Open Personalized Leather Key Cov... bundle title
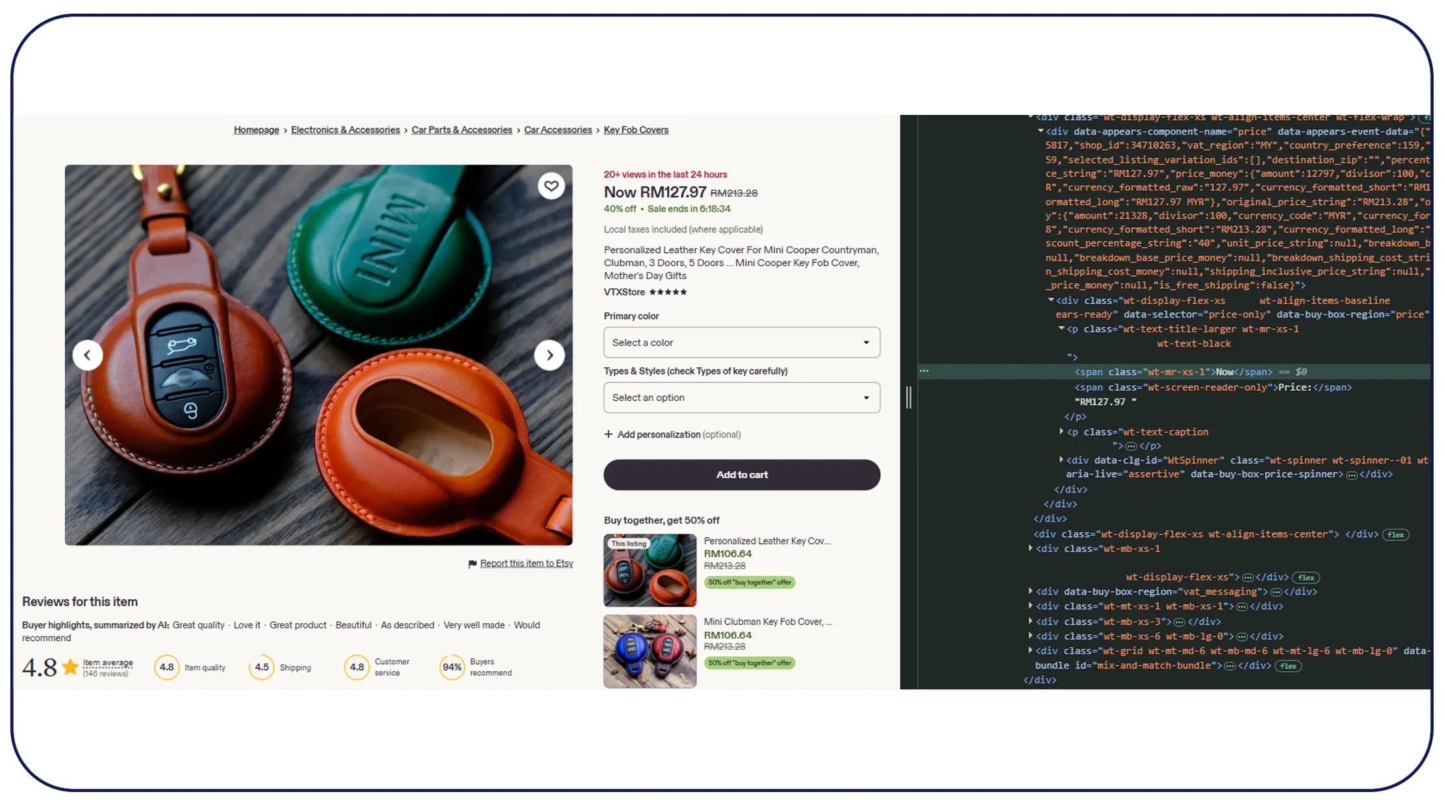The height and width of the screenshot is (805, 1444). [767, 541]
